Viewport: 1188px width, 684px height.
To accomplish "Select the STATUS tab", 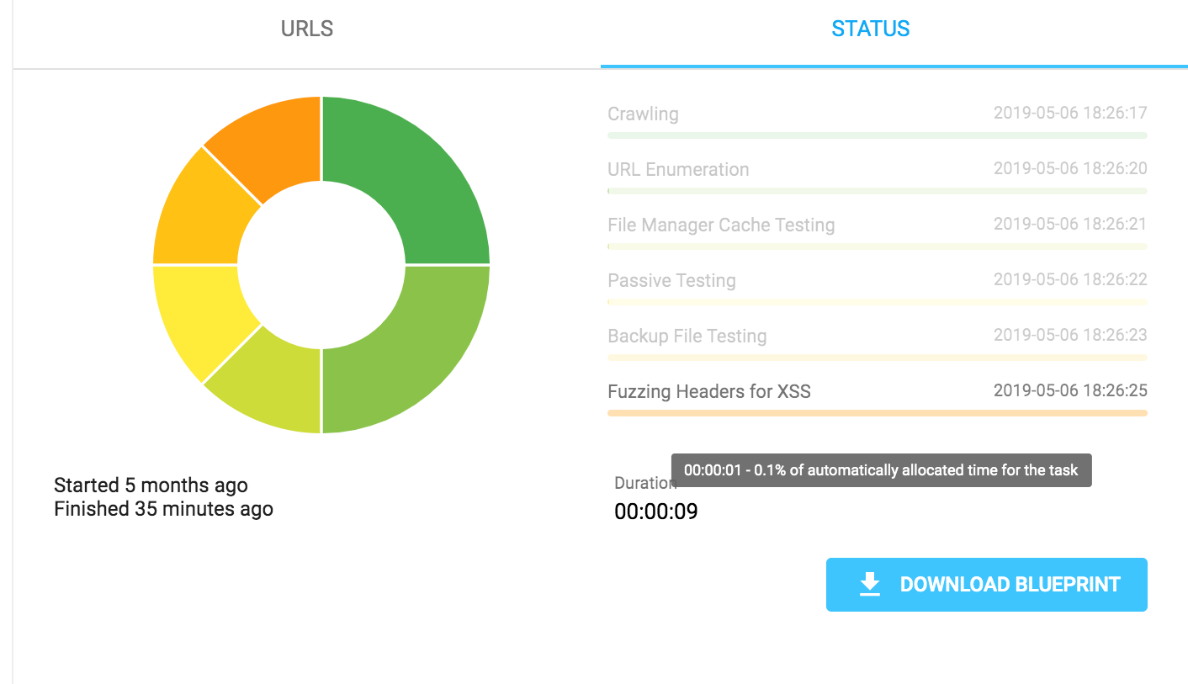I will click(x=870, y=29).
